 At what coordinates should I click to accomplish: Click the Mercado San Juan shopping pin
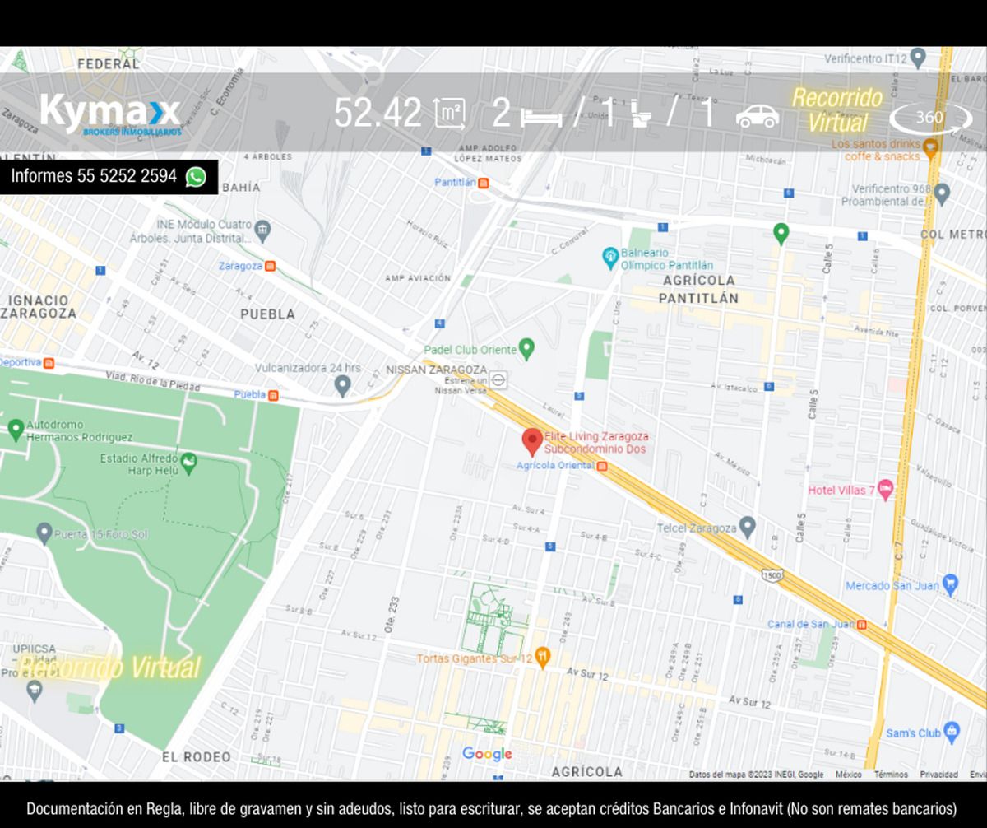pyautogui.click(x=951, y=584)
